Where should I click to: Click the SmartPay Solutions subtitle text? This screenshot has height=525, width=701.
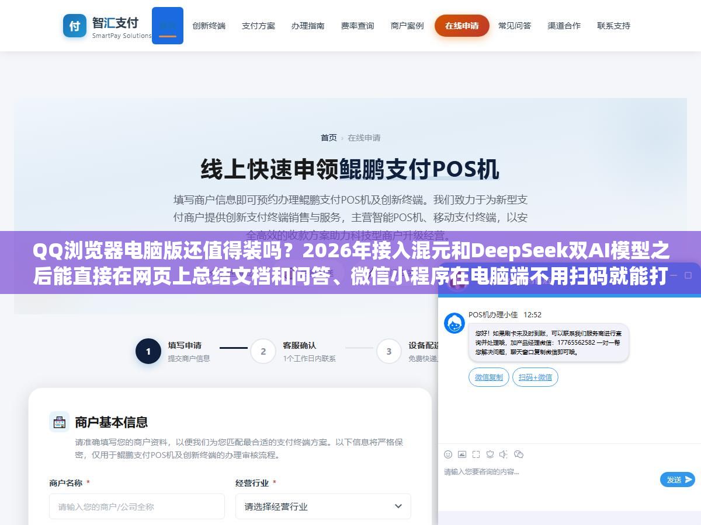(x=122, y=36)
